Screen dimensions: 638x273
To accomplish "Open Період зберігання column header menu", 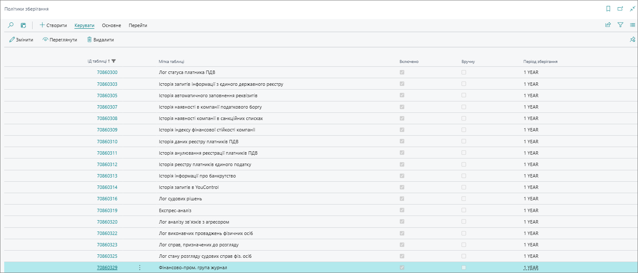I will pyautogui.click(x=540, y=62).
